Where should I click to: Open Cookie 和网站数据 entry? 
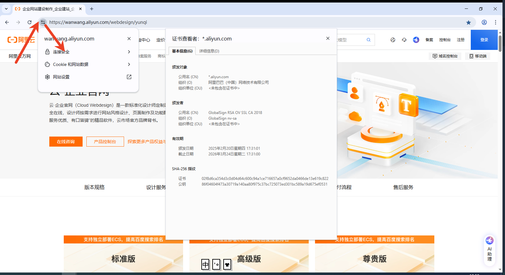click(88, 64)
